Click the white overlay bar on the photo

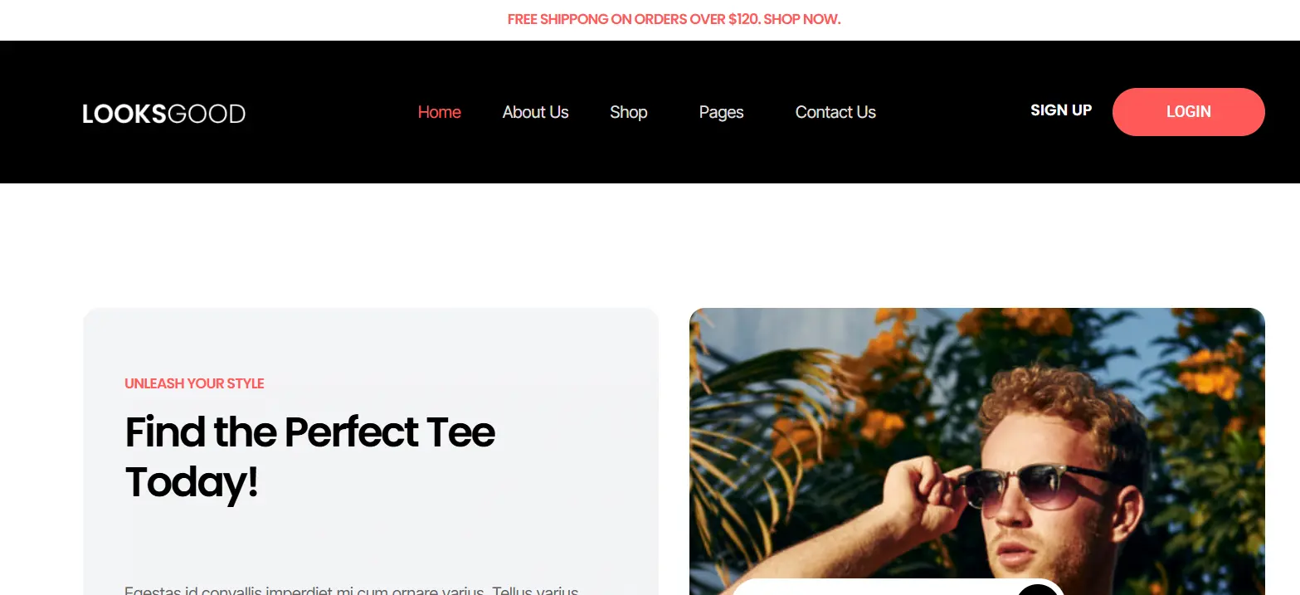[x=897, y=588]
